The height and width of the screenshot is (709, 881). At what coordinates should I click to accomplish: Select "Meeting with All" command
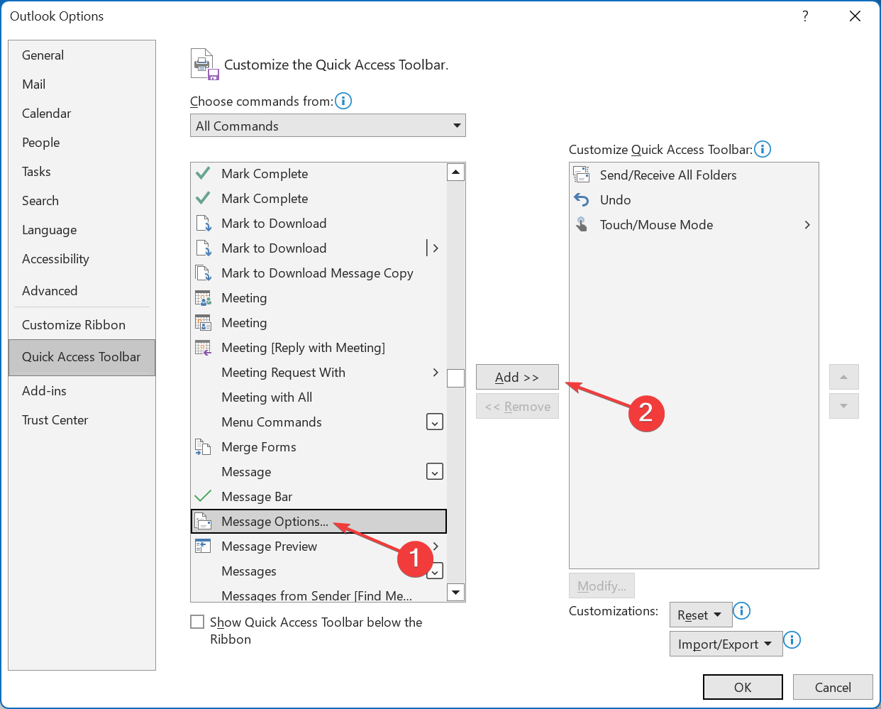(x=318, y=397)
